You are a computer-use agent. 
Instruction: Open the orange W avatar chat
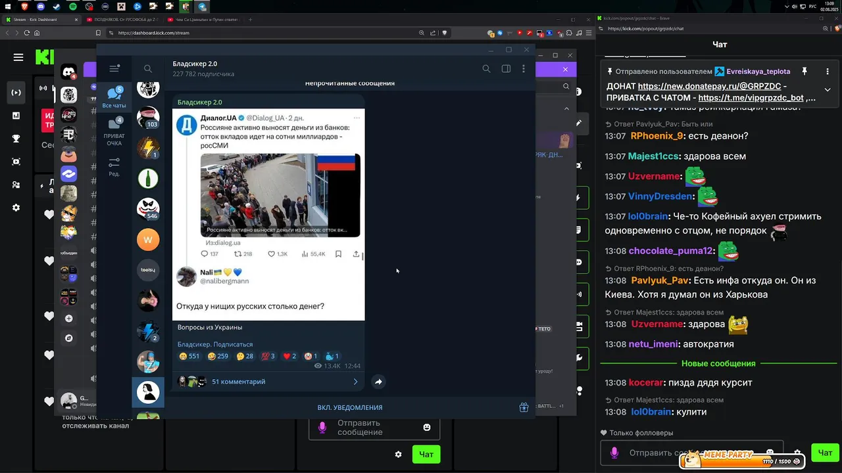(148, 240)
